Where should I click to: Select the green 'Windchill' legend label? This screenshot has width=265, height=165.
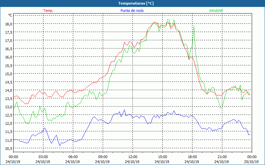coord(216,11)
